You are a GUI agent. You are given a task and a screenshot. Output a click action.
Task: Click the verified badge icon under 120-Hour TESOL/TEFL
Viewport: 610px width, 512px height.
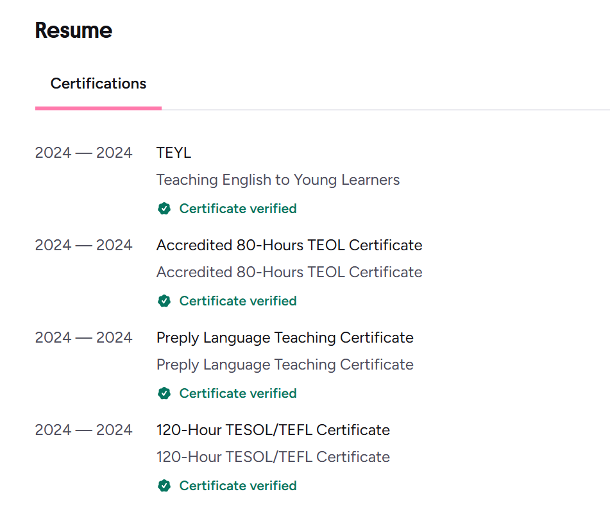[x=164, y=486]
